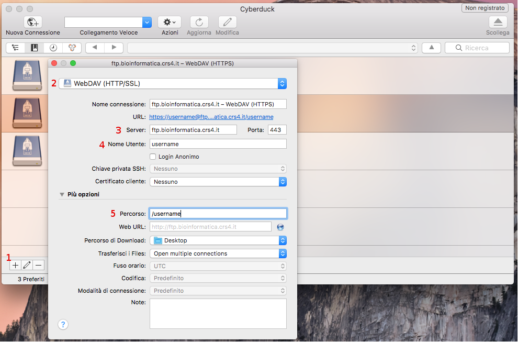Open the Percorso di Download dropdown
Viewport: 518px width, 342px height.
(x=218, y=240)
